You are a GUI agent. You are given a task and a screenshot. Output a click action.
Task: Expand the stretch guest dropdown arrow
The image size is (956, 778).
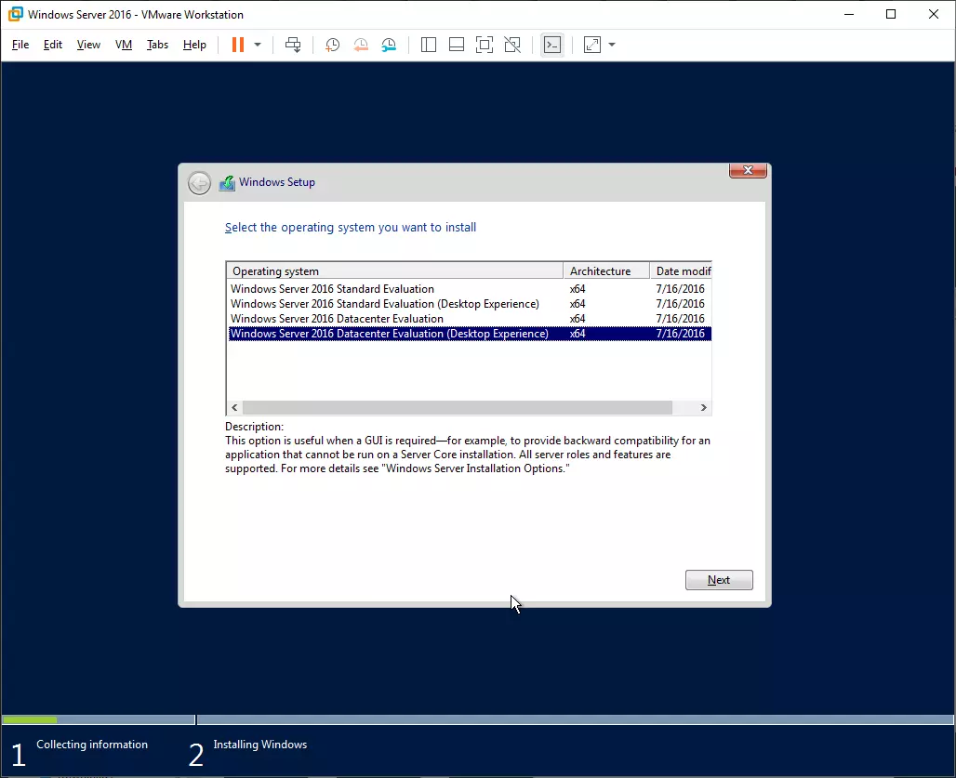tap(612, 45)
